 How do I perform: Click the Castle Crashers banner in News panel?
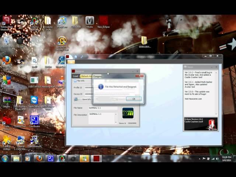pos(201,124)
